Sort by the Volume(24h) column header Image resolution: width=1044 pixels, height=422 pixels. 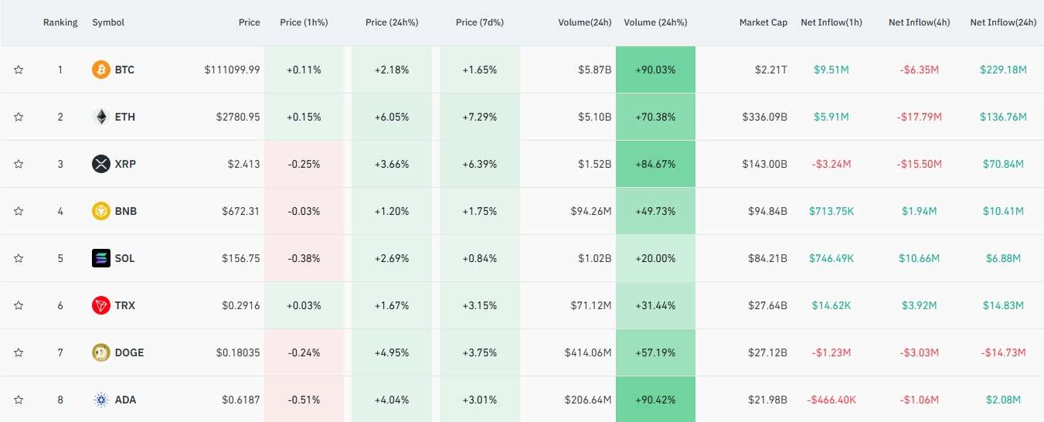(585, 22)
